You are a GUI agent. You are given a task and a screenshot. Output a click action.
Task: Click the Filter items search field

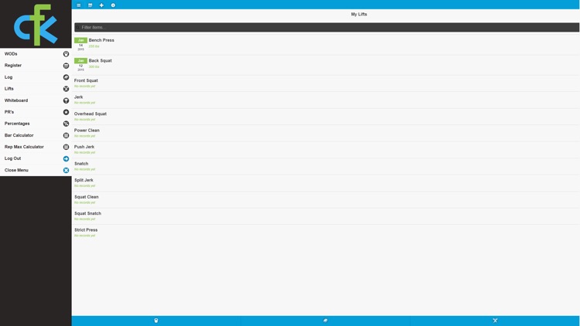tap(326, 27)
